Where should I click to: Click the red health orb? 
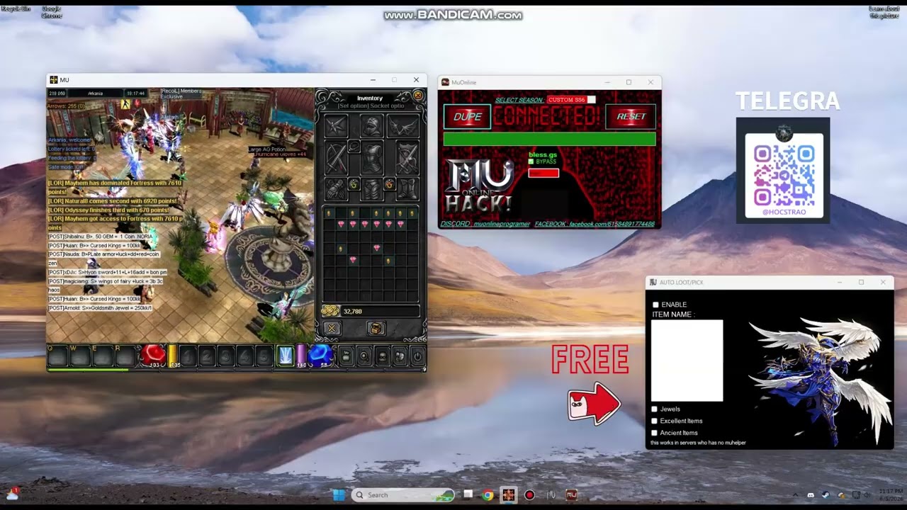[x=152, y=355]
